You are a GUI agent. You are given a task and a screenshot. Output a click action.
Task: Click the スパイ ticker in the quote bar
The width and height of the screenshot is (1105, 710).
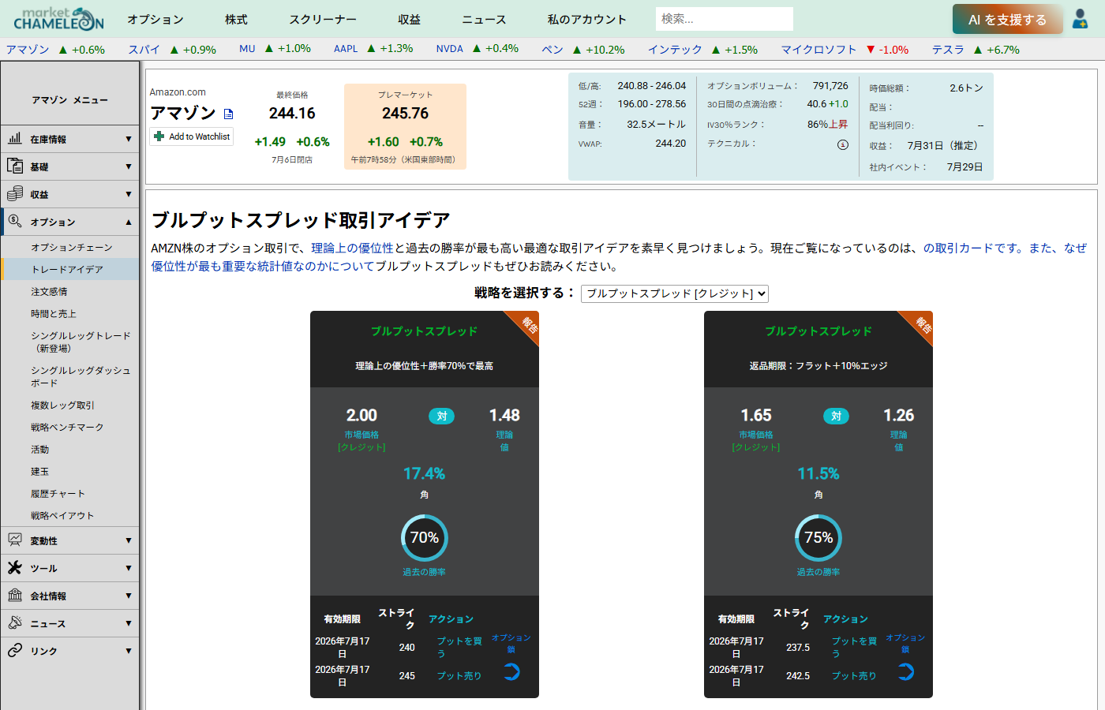[x=144, y=49]
